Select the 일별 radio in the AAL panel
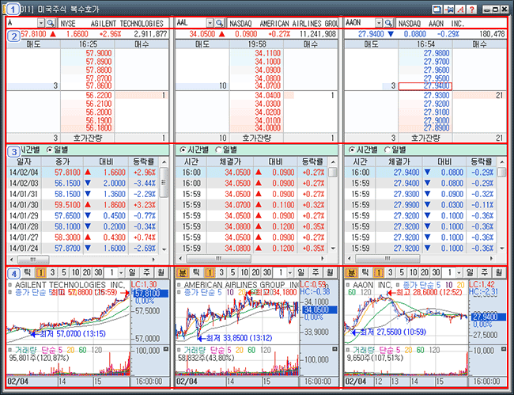 coord(218,150)
